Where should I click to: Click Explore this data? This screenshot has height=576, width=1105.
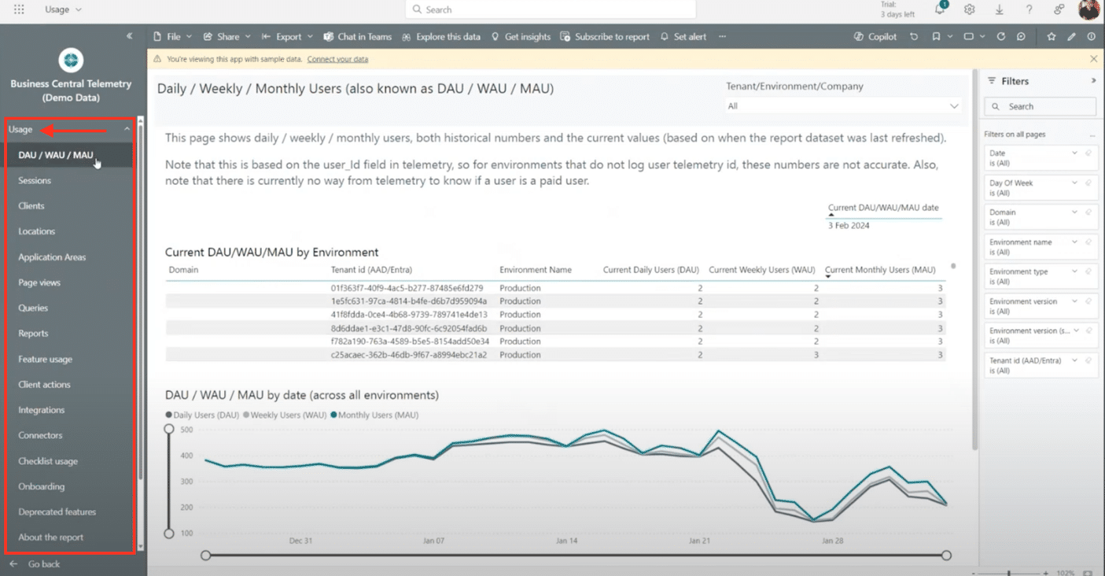(x=440, y=36)
